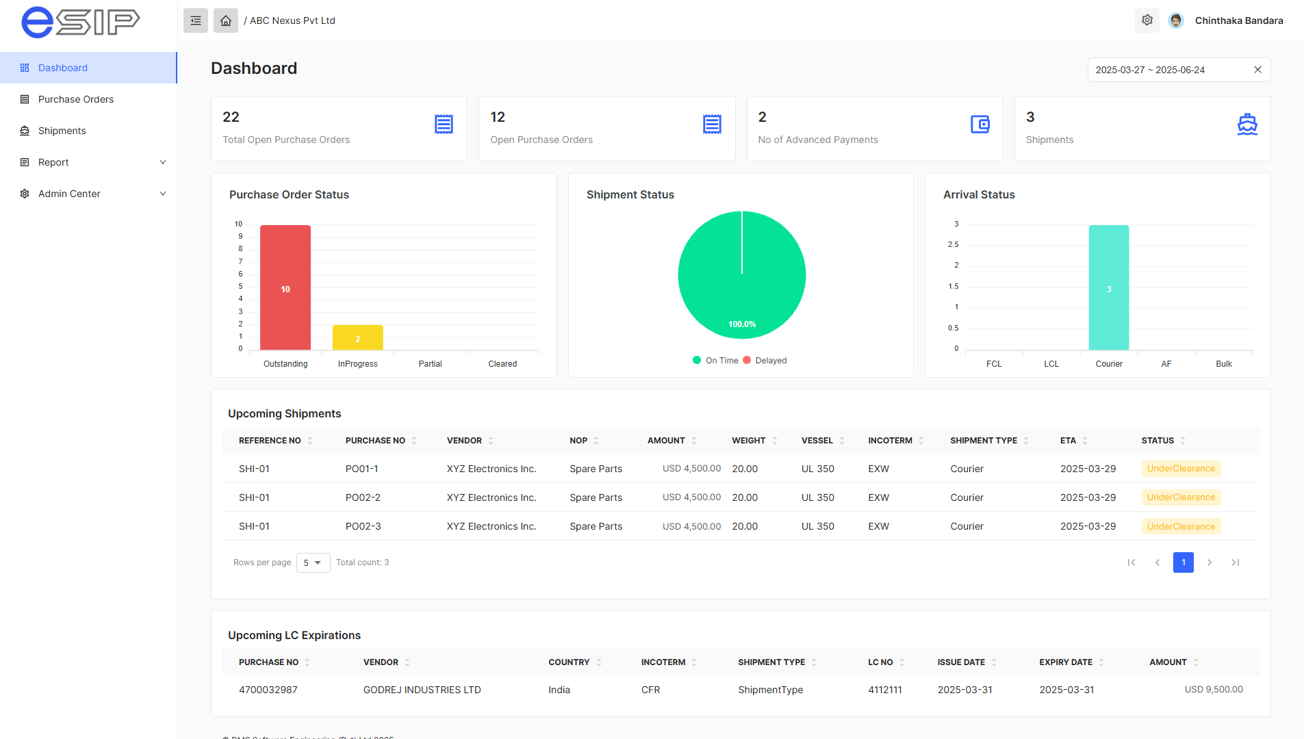1304x739 pixels.
Task: Expand the Admin Center submenu chevron
Action: pos(163,194)
